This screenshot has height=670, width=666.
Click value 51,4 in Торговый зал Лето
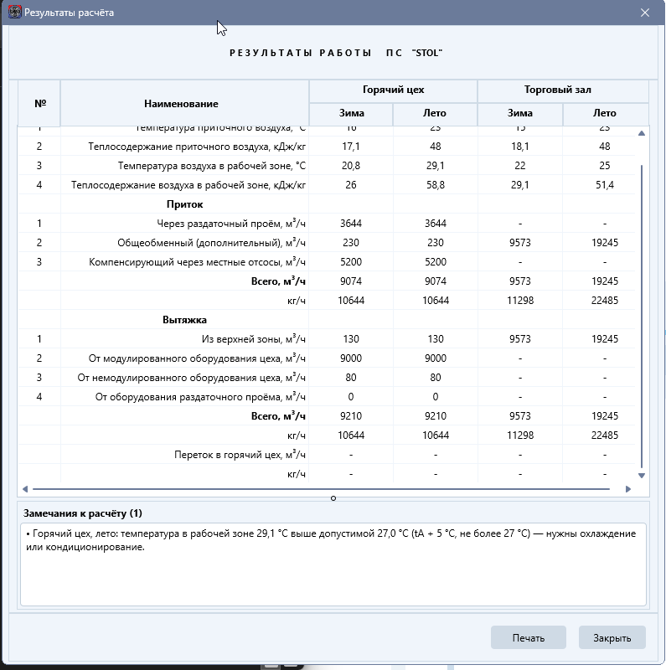605,185
